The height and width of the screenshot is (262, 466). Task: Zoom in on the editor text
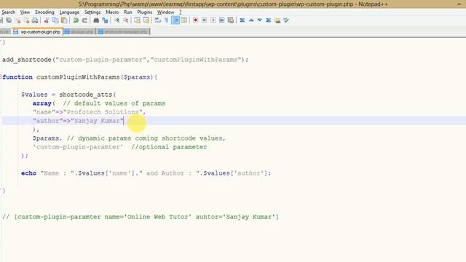point(116,20)
